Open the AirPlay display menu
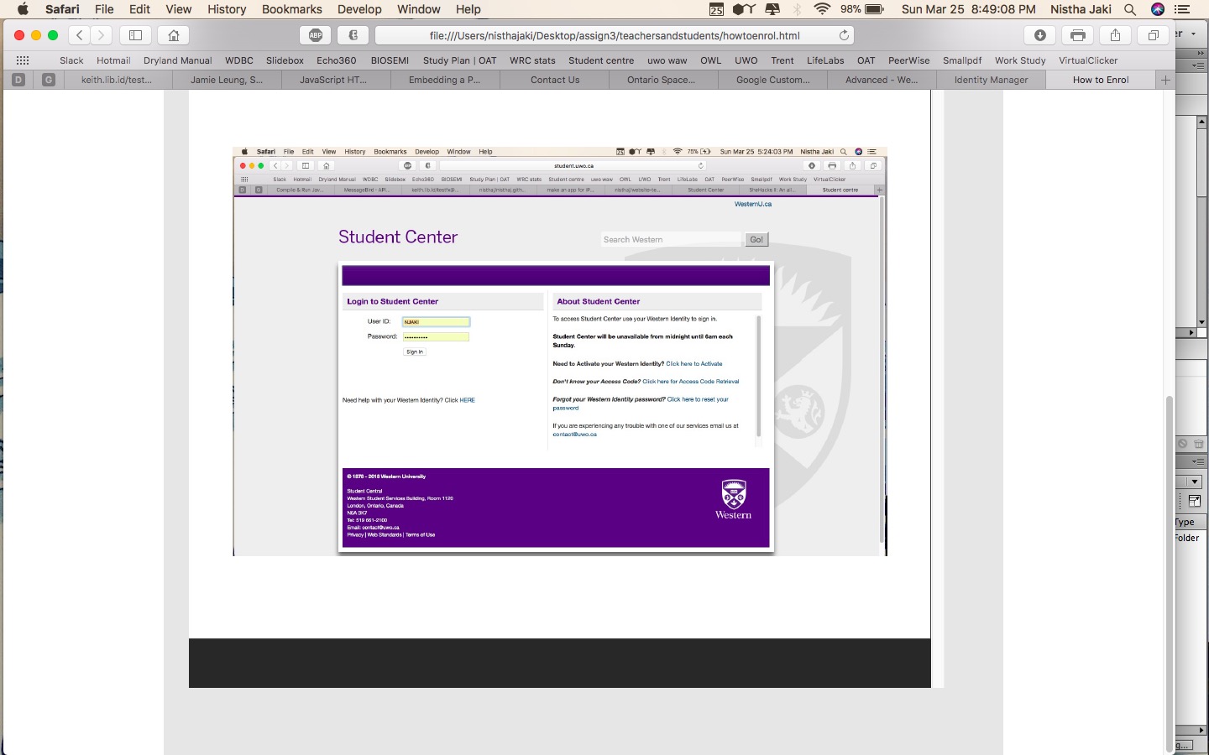1209x755 pixels. (x=772, y=9)
